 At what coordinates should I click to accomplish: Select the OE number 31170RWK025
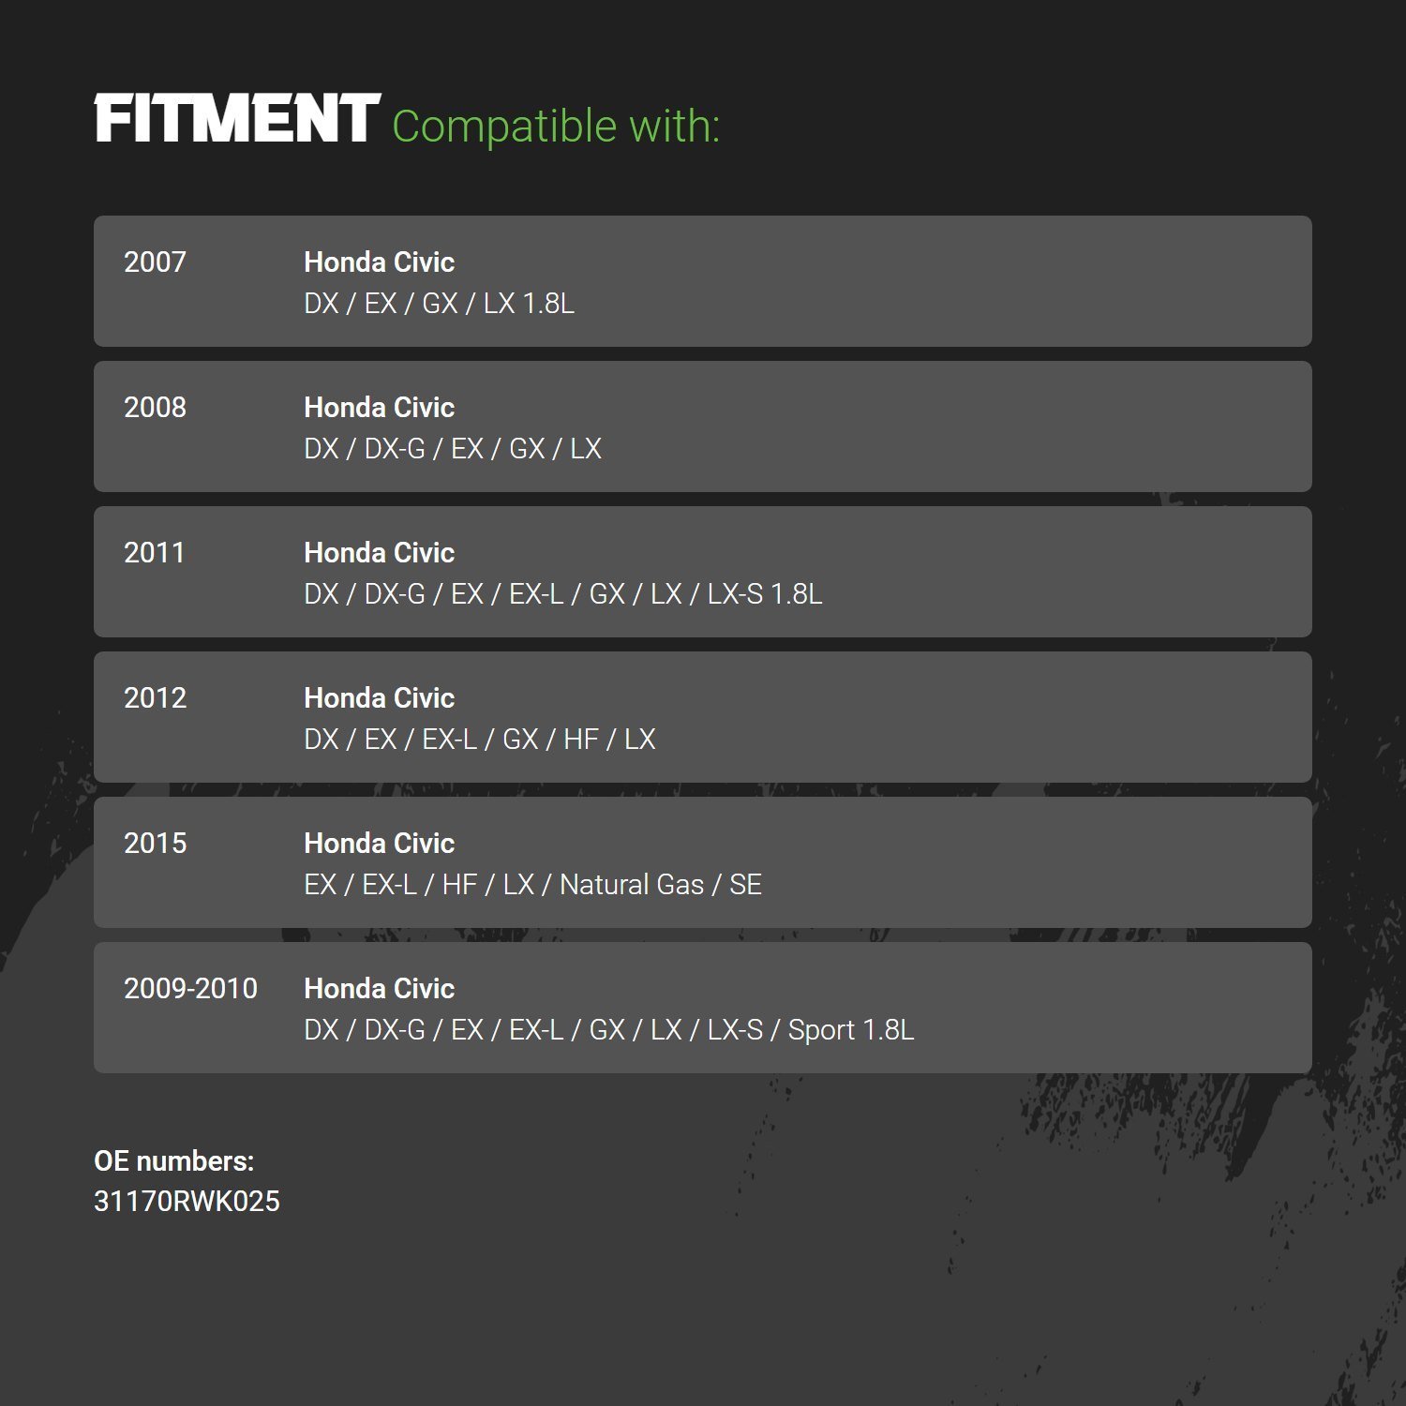187,1202
